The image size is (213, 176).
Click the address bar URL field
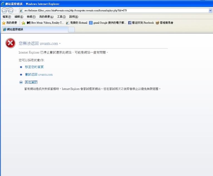coord(116,11)
